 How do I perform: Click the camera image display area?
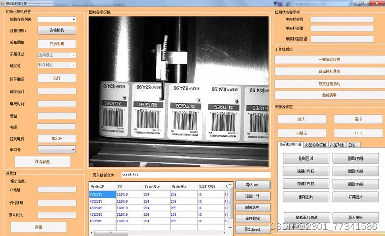[179, 92]
